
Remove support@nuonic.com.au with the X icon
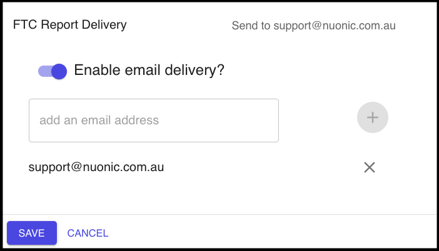(370, 167)
